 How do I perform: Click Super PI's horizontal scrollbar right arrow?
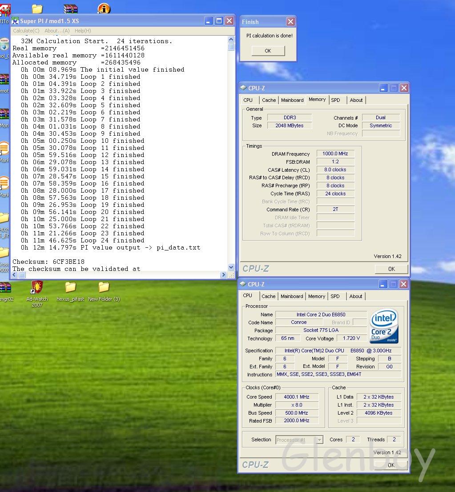pyautogui.click(x=224, y=275)
